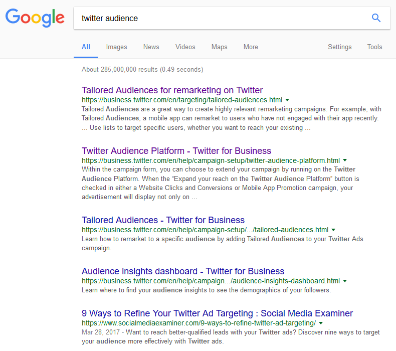396x351 pixels.
Task: Click snippet 'Learn where to find your audience insights'
Action: click(206, 290)
